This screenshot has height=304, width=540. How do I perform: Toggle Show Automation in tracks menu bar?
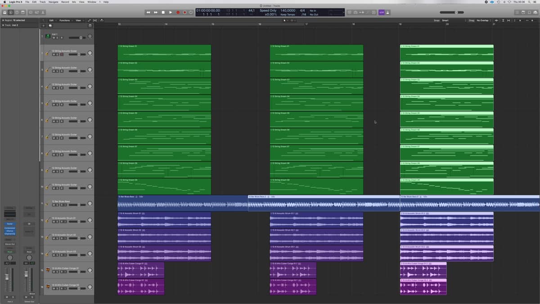pos(89,20)
